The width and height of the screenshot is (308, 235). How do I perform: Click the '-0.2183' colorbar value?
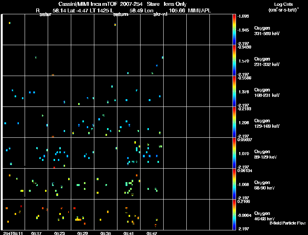click(244, 109)
